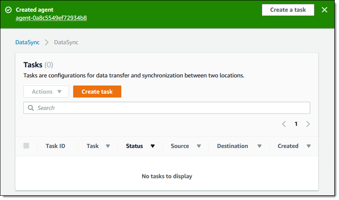Image resolution: width=339 pixels, height=200 pixels.
Task: Go to next page of tasks
Action: [x=308, y=124]
